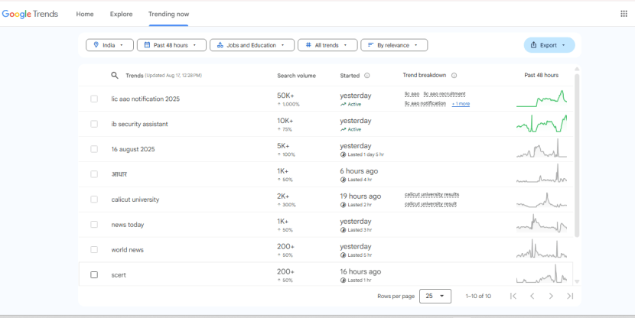Go to the previous page arrow
The height and width of the screenshot is (318, 635).
click(532, 296)
